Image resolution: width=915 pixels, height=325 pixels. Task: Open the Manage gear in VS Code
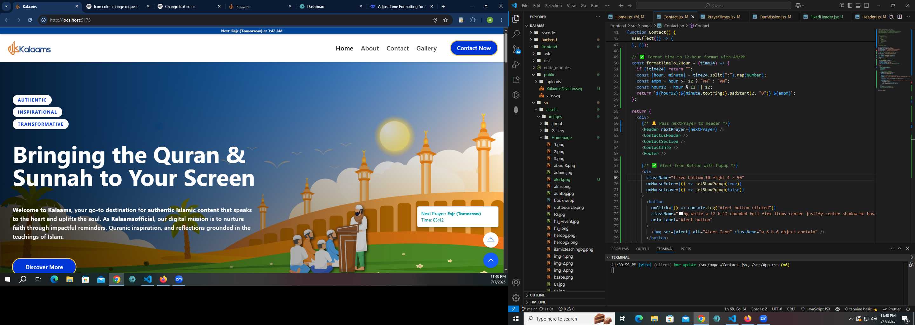click(x=516, y=297)
